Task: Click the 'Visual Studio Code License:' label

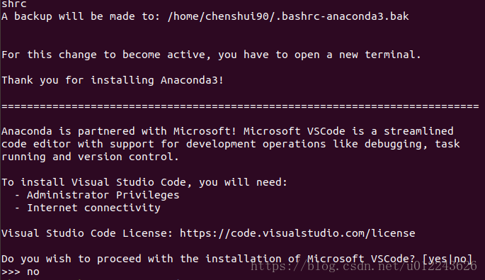Action: [87, 233]
